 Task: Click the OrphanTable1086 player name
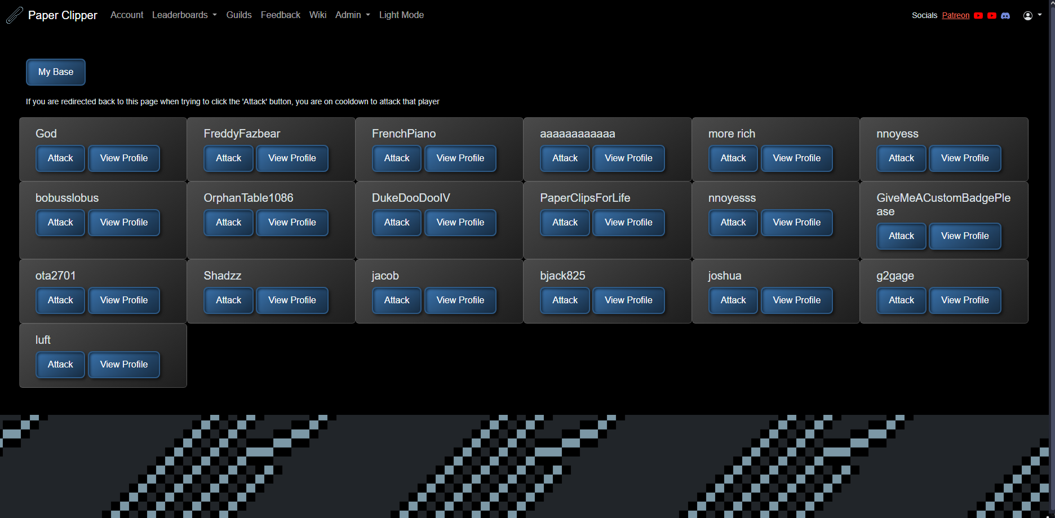coord(249,198)
